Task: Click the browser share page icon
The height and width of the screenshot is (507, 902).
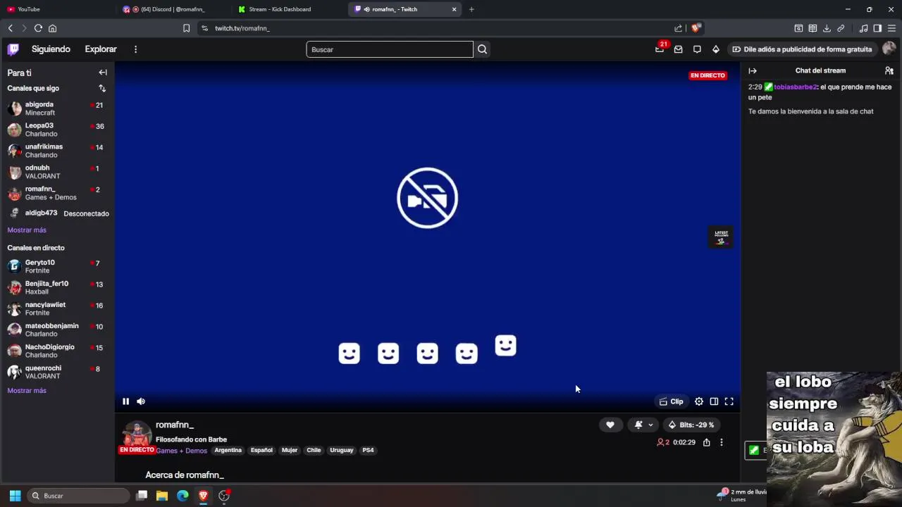Action: (x=678, y=28)
